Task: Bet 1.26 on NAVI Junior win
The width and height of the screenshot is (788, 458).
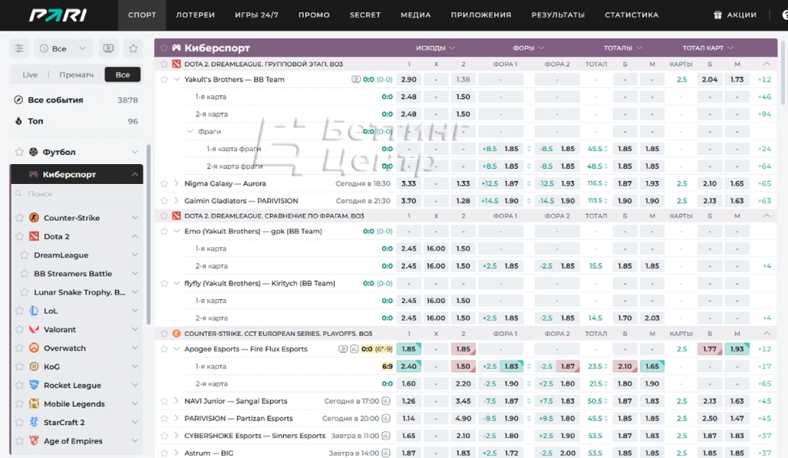Action: [x=409, y=402]
